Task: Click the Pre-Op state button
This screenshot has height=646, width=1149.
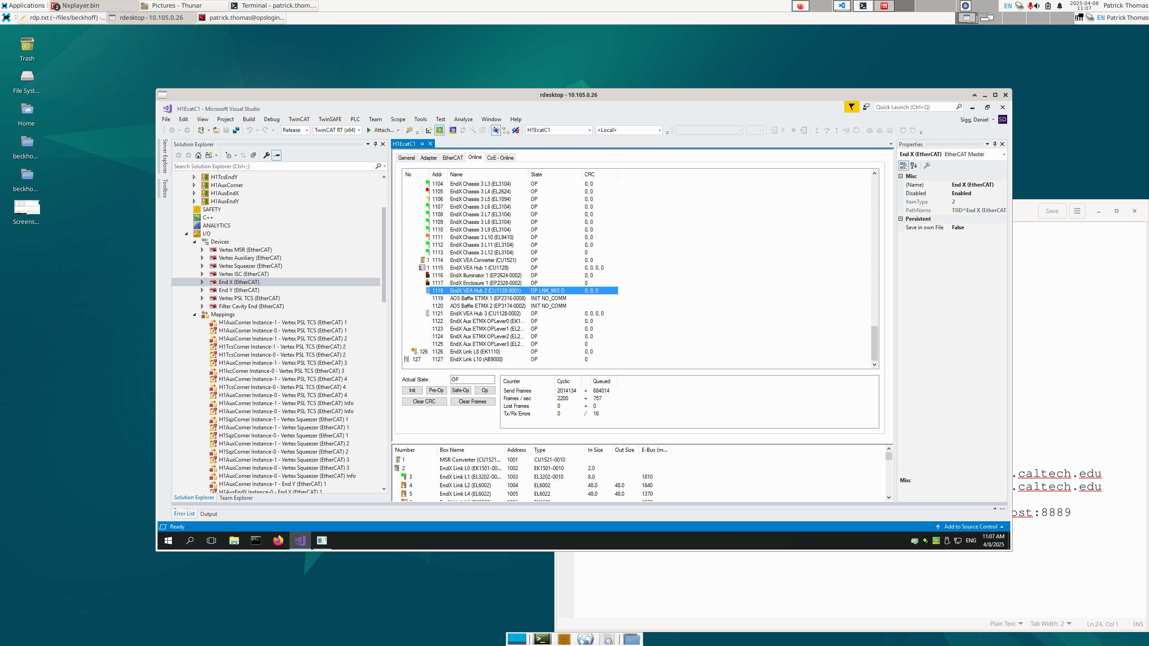Action: (x=436, y=390)
